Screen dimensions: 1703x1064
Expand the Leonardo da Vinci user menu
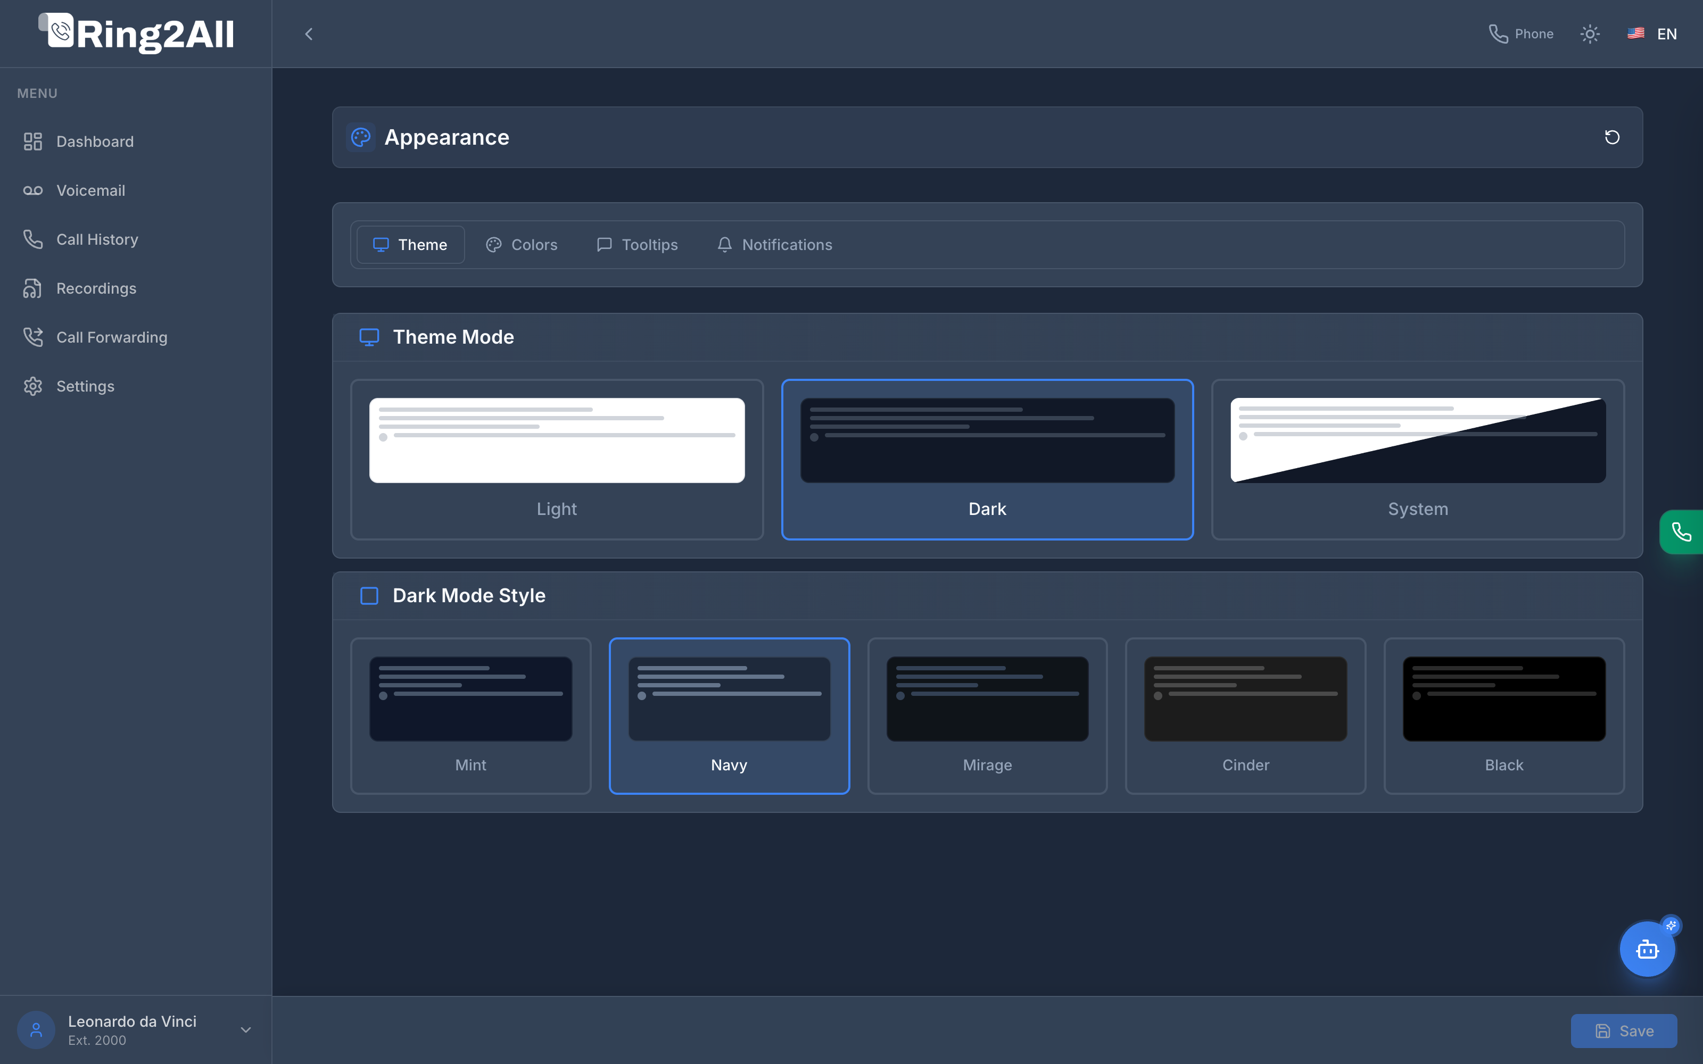(136, 1030)
